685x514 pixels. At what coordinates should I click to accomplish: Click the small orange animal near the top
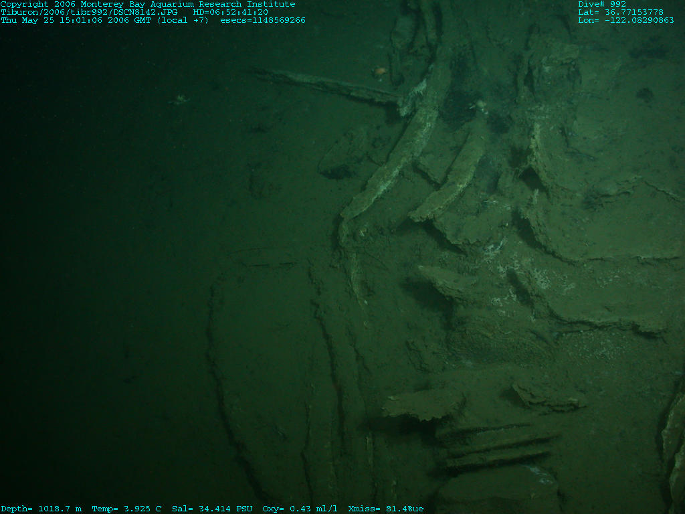(x=380, y=70)
